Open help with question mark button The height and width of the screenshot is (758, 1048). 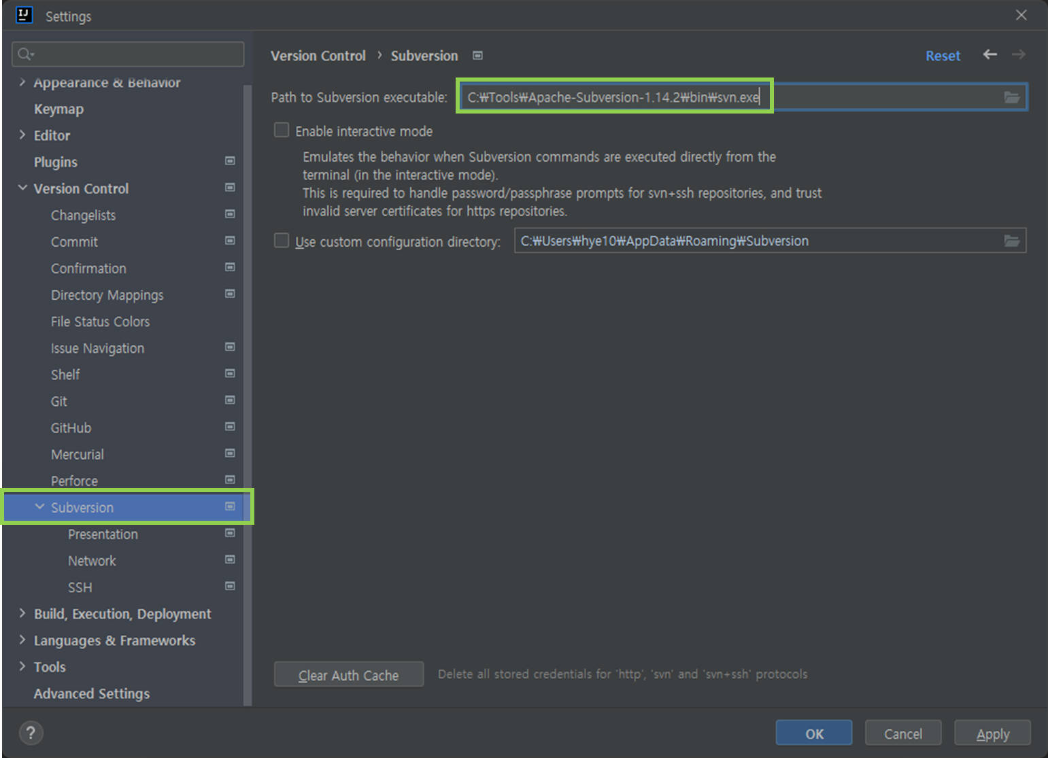click(x=31, y=733)
